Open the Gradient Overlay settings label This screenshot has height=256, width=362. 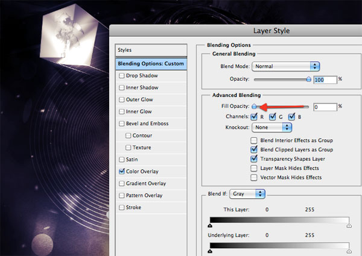pos(146,184)
